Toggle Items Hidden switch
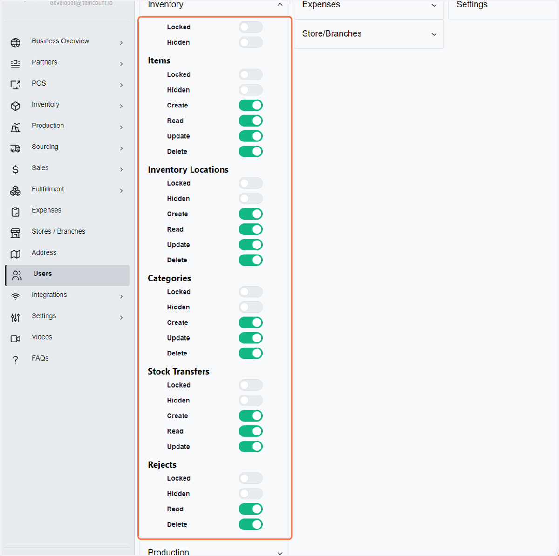 click(251, 90)
